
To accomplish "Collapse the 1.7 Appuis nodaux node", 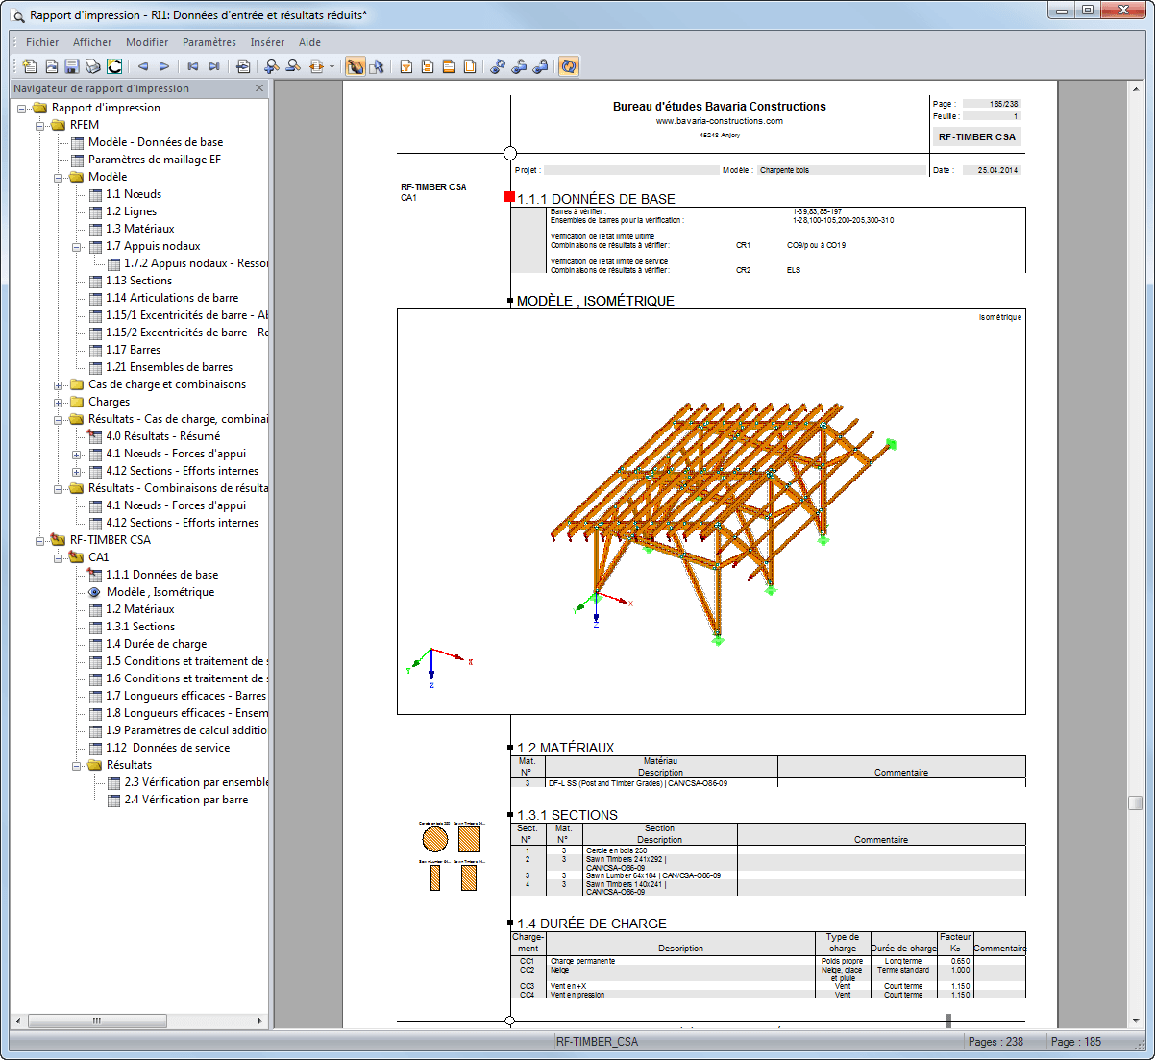I will (77, 246).
